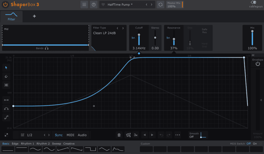The height and width of the screenshot is (154, 264).
Task: Select the arrow editing tool
Action: click(x=6, y=68)
